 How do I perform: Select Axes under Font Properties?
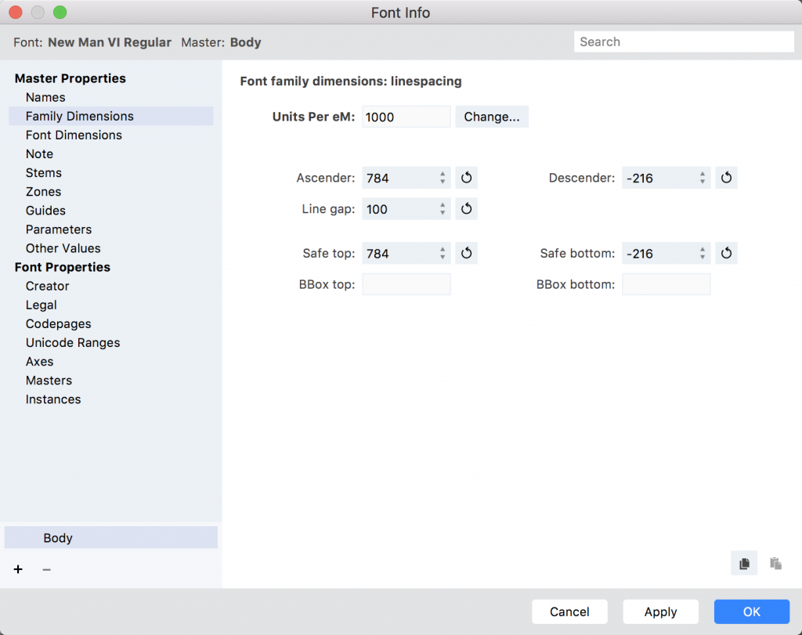[x=39, y=362]
